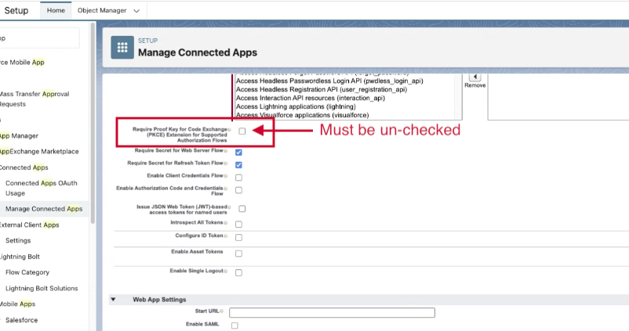Click the Start URL input field
Screen dimensions: 629x331
[x=332, y=313]
